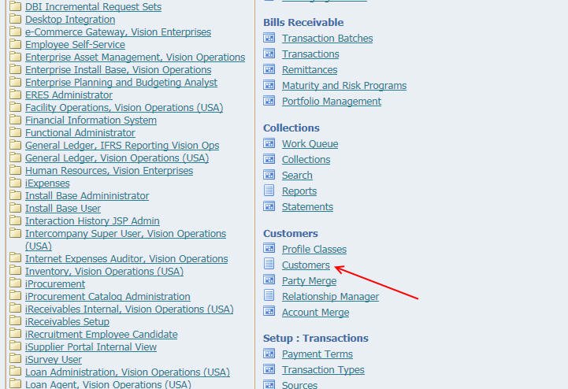
Task: Click folder icon beside ERES Administrator
Action: pos(15,94)
